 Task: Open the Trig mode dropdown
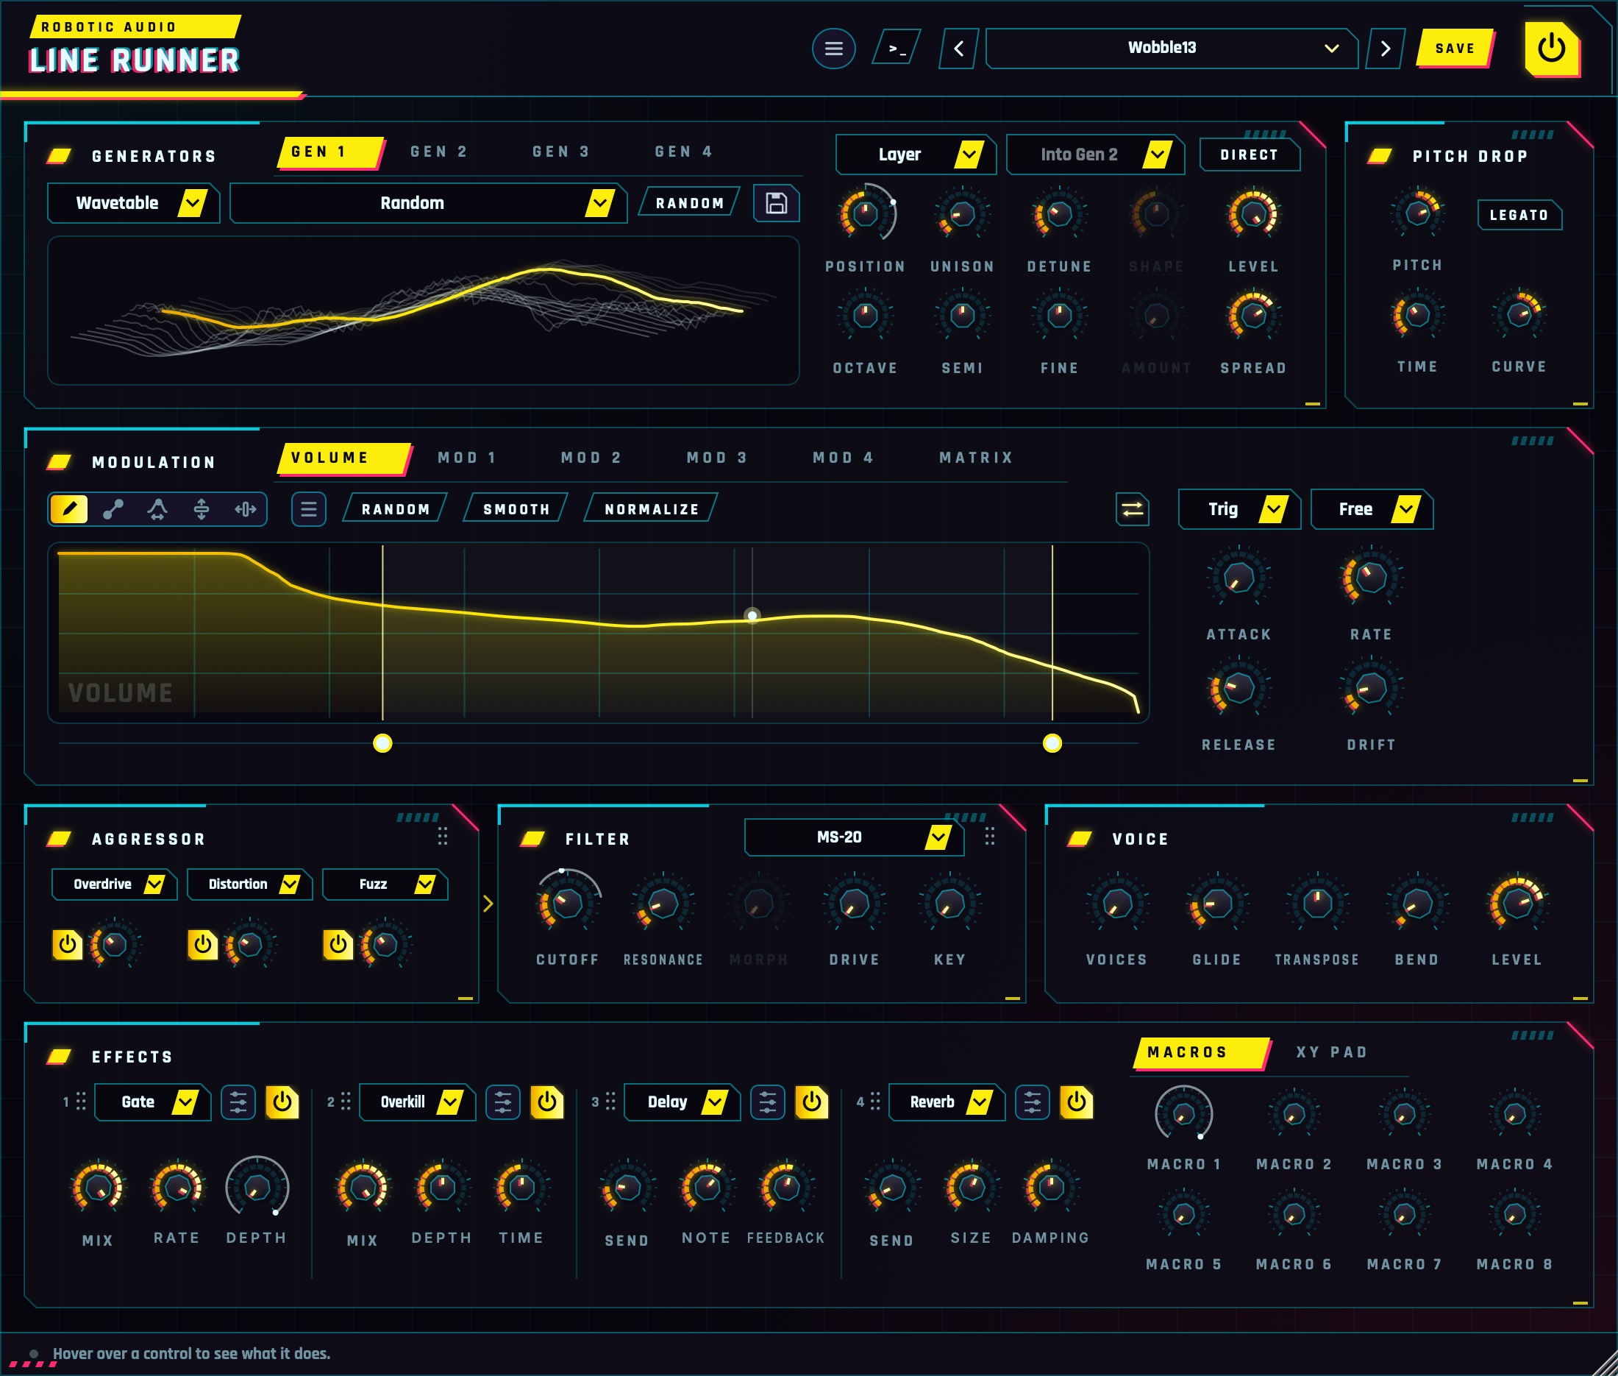[x=1239, y=509]
